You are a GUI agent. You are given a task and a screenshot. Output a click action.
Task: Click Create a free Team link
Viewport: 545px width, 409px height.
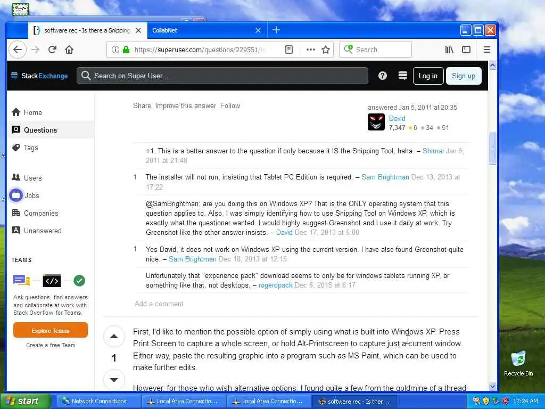click(51, 345)
